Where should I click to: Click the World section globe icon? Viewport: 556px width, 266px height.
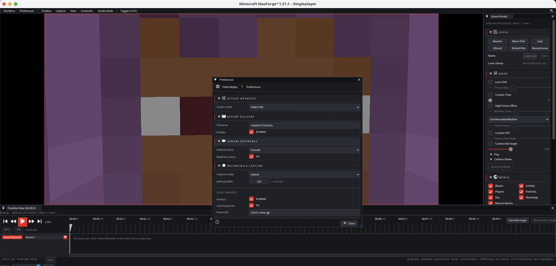click(495, 177)
